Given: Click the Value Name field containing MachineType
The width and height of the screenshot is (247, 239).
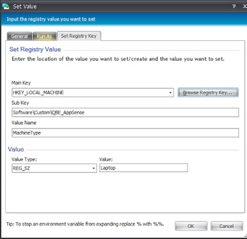Looking at the screenshot, I should click(125, 133).
